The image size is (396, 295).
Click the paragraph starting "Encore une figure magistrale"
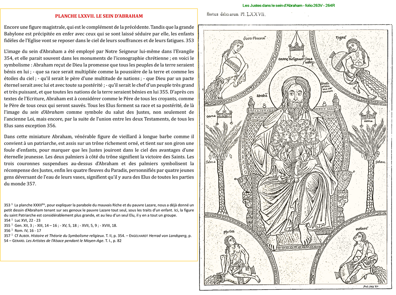tap(99, 34)
